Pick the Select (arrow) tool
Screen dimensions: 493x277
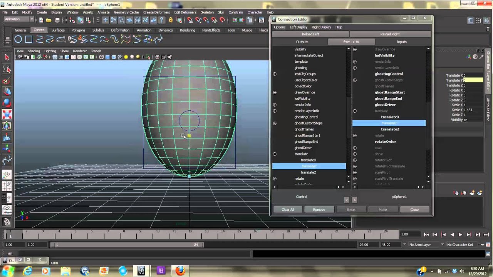coord(7,57)
